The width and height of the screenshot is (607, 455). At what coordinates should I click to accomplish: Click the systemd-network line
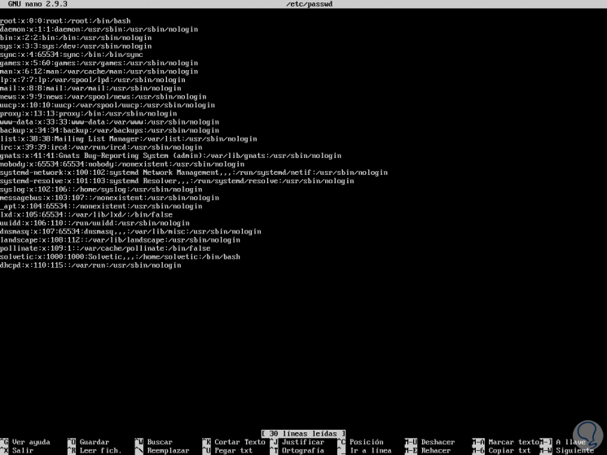tap(194, 173)
